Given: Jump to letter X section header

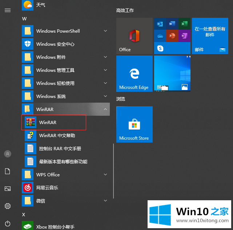Looking at the screenshot, I should (x=24, y=214).
